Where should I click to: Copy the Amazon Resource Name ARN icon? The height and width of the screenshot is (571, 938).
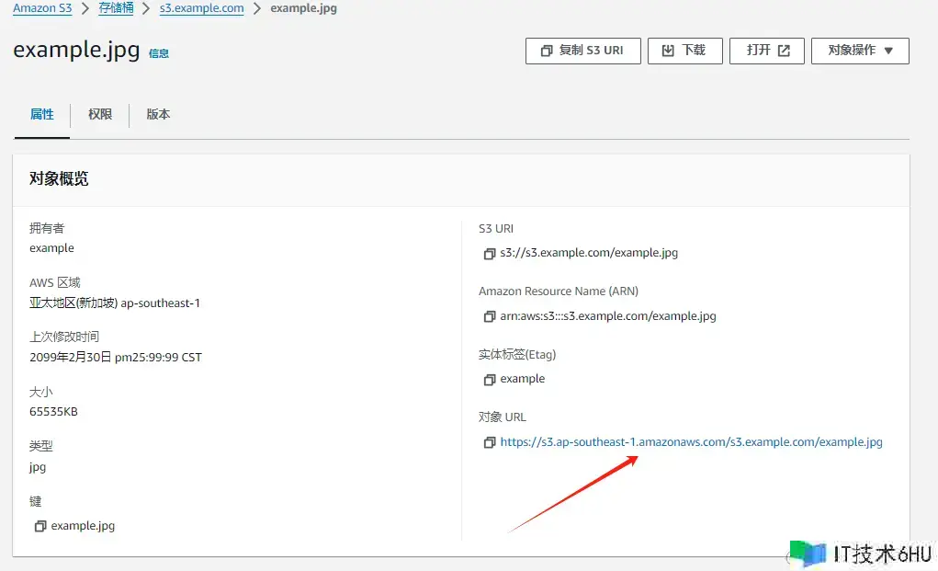pyautogui.click(x=490, y=316)
